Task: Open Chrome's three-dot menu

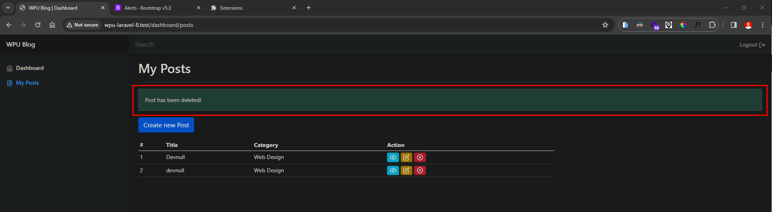Action: (x=762, y=25)
